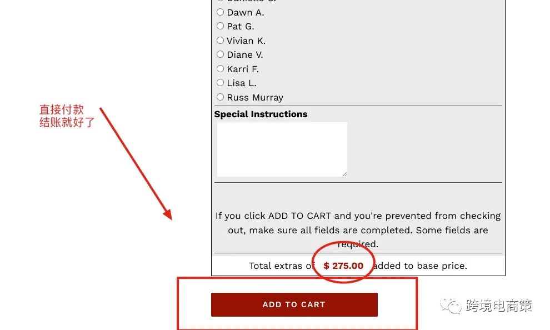Click the red arrow annotation
This screenshot has height=330, width=550.
(135, 162)
